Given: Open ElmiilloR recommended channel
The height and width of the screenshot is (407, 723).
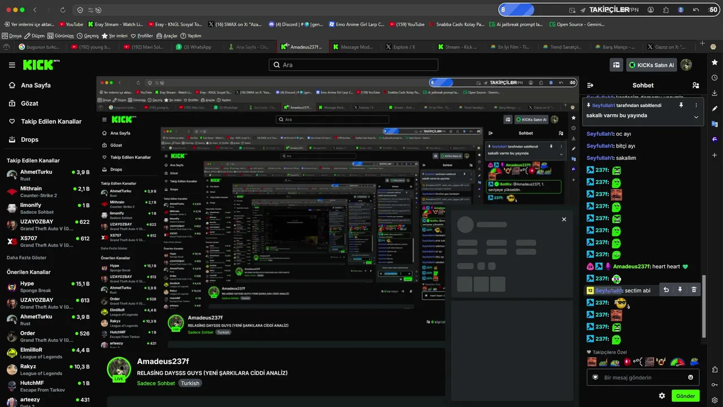Looking at the screenshot, I should click(x=48, y=353).
